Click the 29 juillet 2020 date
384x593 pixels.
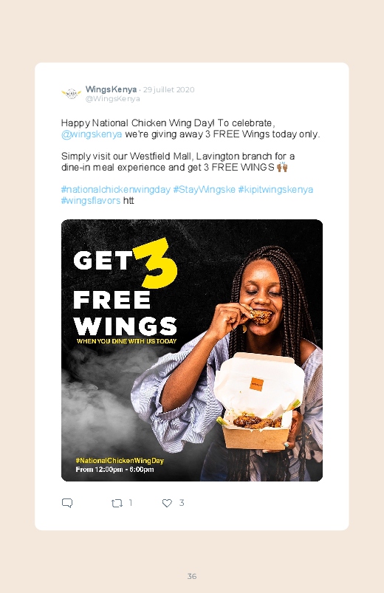click(x=168, y=89)
